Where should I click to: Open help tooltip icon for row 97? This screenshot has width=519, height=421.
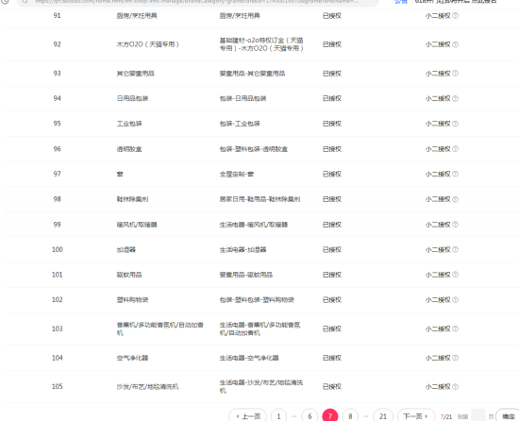455,174
